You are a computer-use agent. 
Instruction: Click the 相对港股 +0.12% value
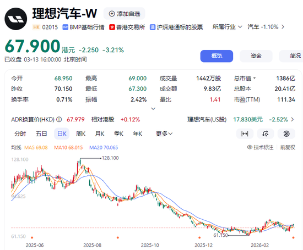point(130,120)
